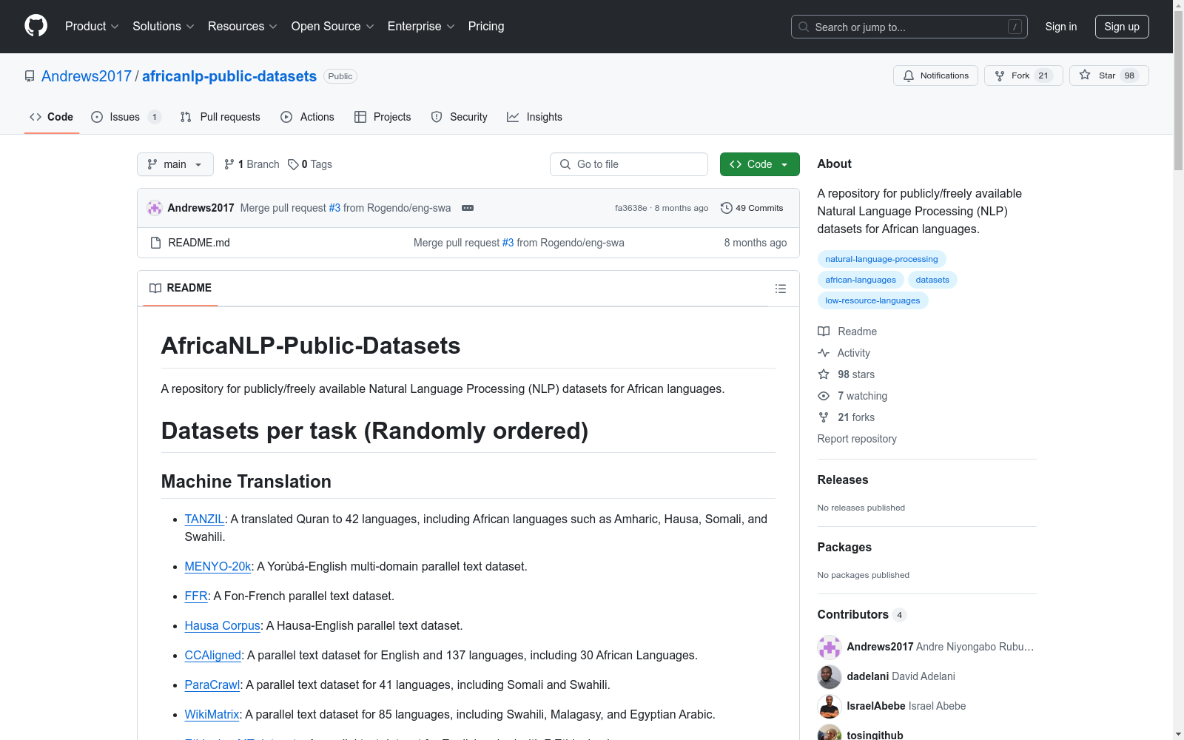This screenshot has width=1184, height=740.
Task: Switch to the Code tab
Action: click(x=52, y=117)
